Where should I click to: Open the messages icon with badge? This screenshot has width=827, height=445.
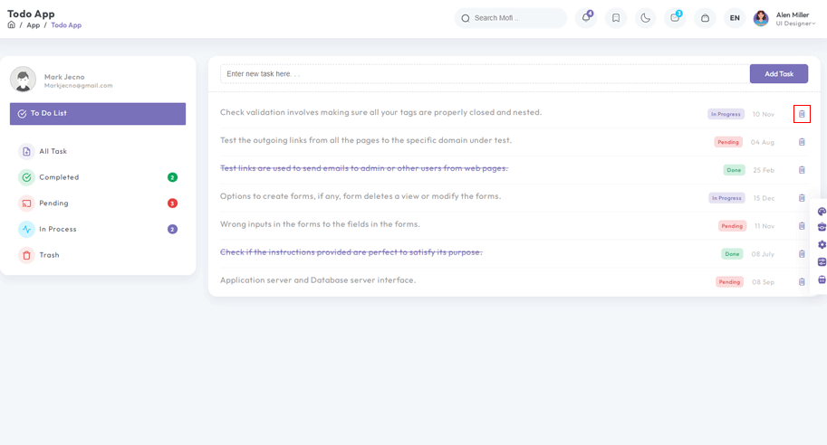(675, 18)
